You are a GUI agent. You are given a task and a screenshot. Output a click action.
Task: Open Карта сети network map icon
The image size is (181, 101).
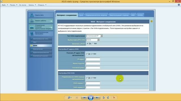pyautogui.click(x=32, y=15)
